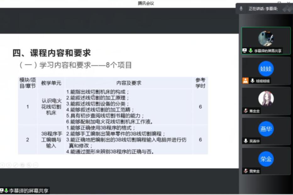The width and height of the screenshot is (293, 195).
Task: Collapse the annotation toolbar using the minus icon
Action: pyautogui.click(x=35, y=165)
